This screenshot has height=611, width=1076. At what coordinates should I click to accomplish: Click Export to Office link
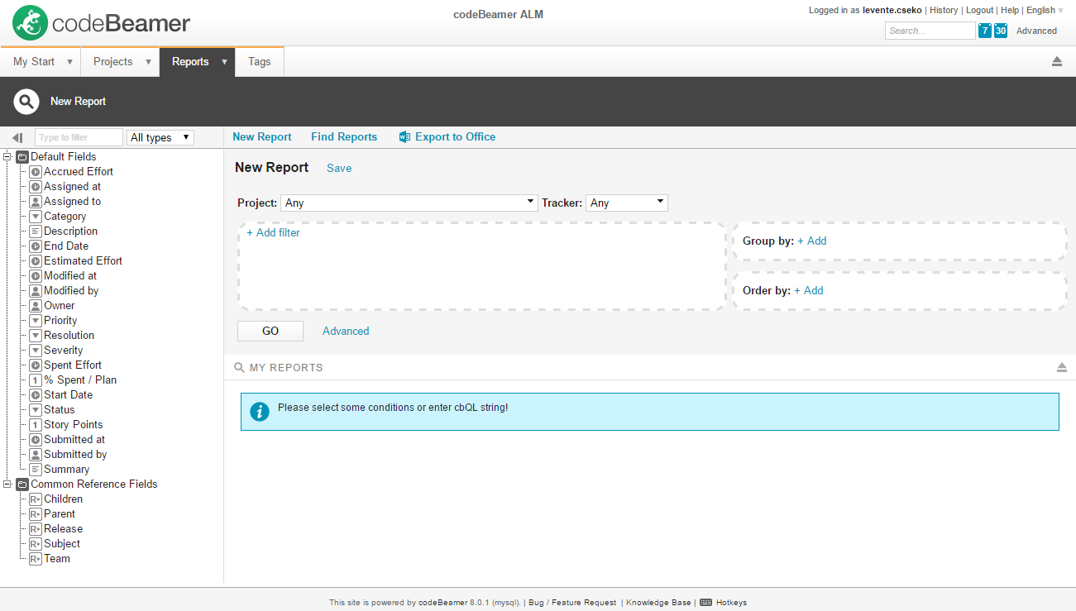point(456,137)
